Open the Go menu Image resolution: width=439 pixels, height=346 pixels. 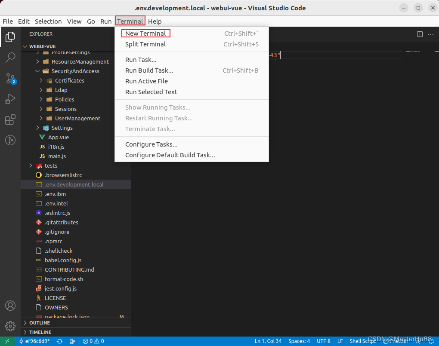point(91,21)
